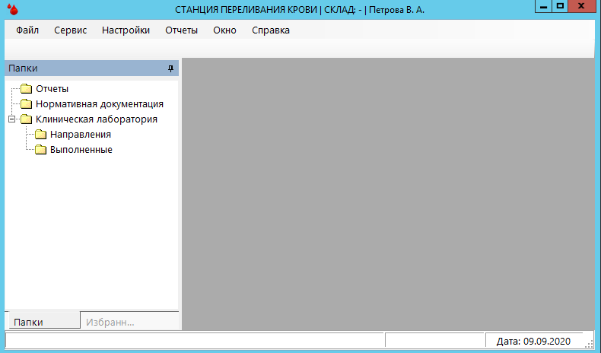Open the Справка menu
The image size is (601, 353).
(x=270, y=30)
